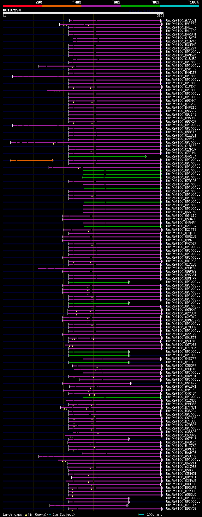Select the UniRef100_B4HCT6 label

tap(181, 73)
